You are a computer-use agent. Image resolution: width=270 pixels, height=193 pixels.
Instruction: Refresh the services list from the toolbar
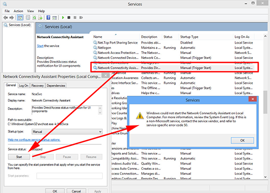click(x=34, y=18)
